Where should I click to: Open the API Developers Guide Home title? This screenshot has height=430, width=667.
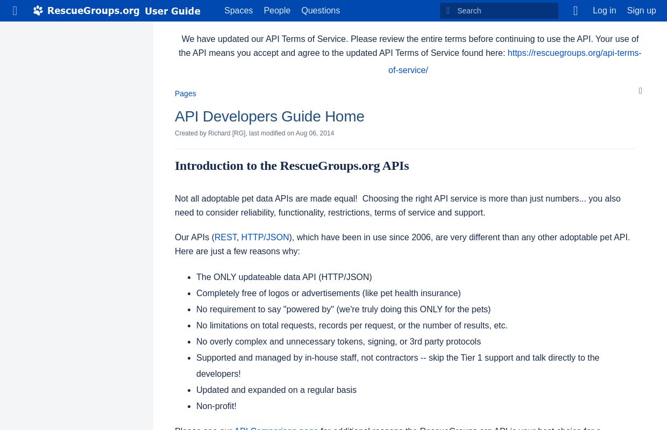(x=269, y=117)
